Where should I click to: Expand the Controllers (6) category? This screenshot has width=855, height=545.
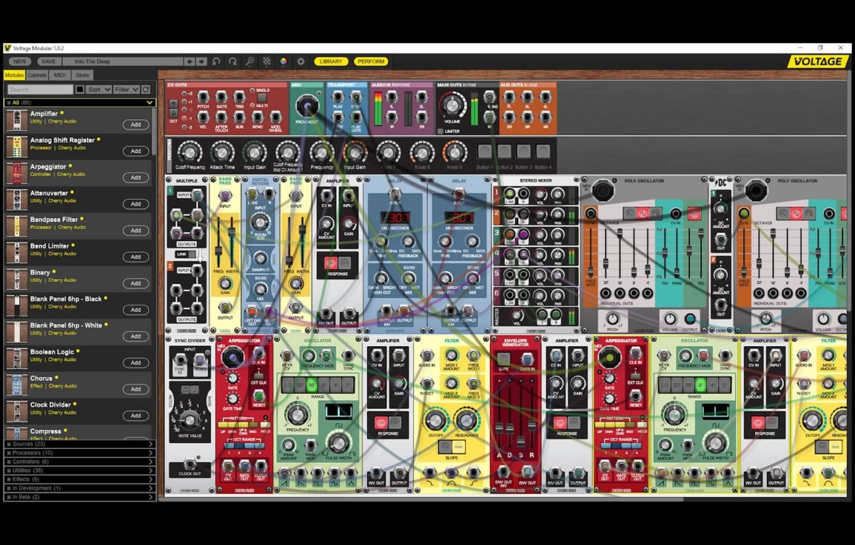tap(80, 462)
